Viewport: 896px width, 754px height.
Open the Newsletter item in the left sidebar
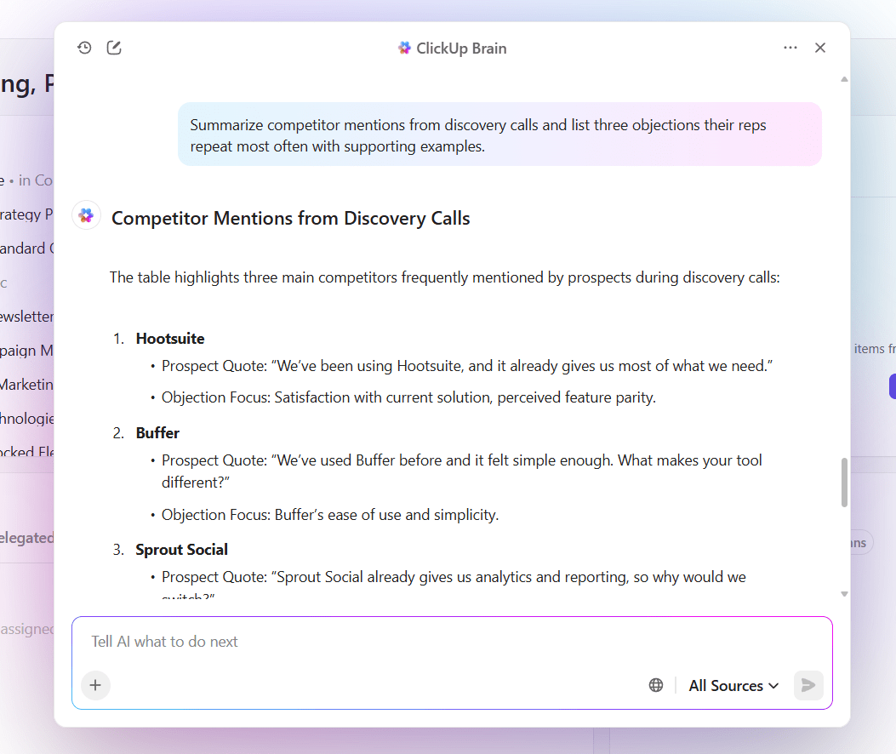tap(26, 316)
